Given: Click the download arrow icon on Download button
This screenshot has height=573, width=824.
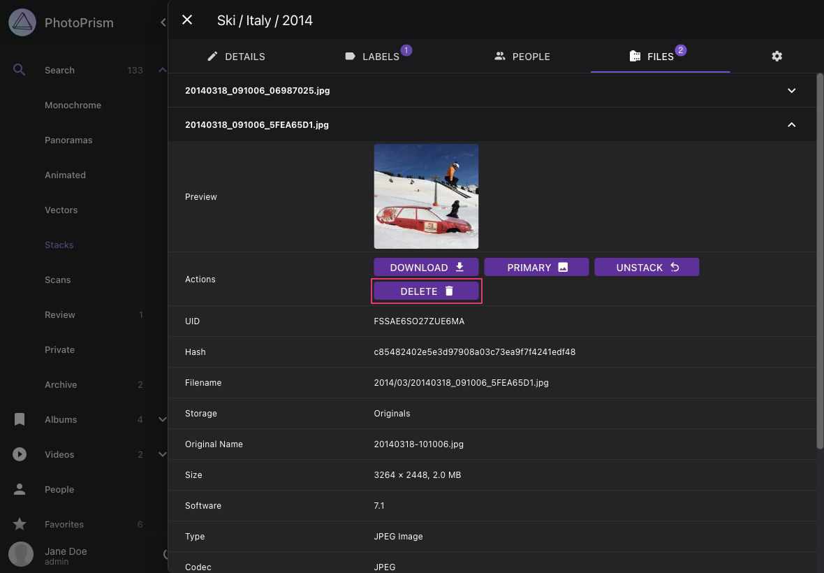Looking at the screenshot, I should (459, 267).
